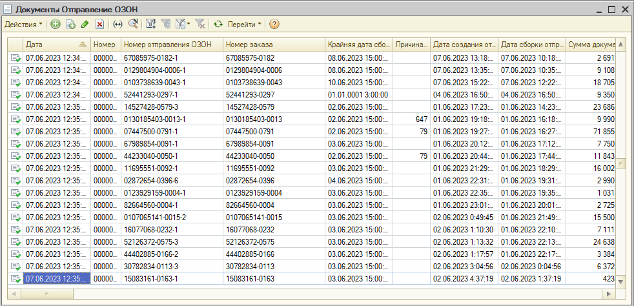634x306 pixels.
Task: Click the red X mark-for-deletion icon
Action: click(x=99, y=25)
